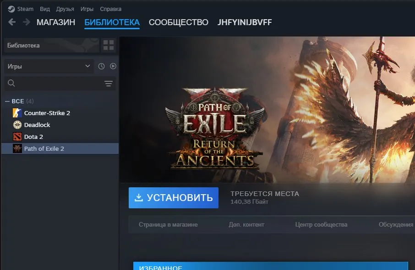Open the advanced filter options icon
Image resolution: width=415 pixels, height=270 pixels.
[108, 84]
